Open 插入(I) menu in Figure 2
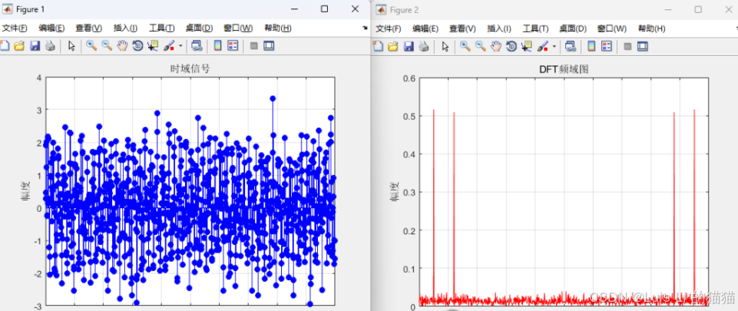Screen dimensions: 738x311 (x=499, y=28)
